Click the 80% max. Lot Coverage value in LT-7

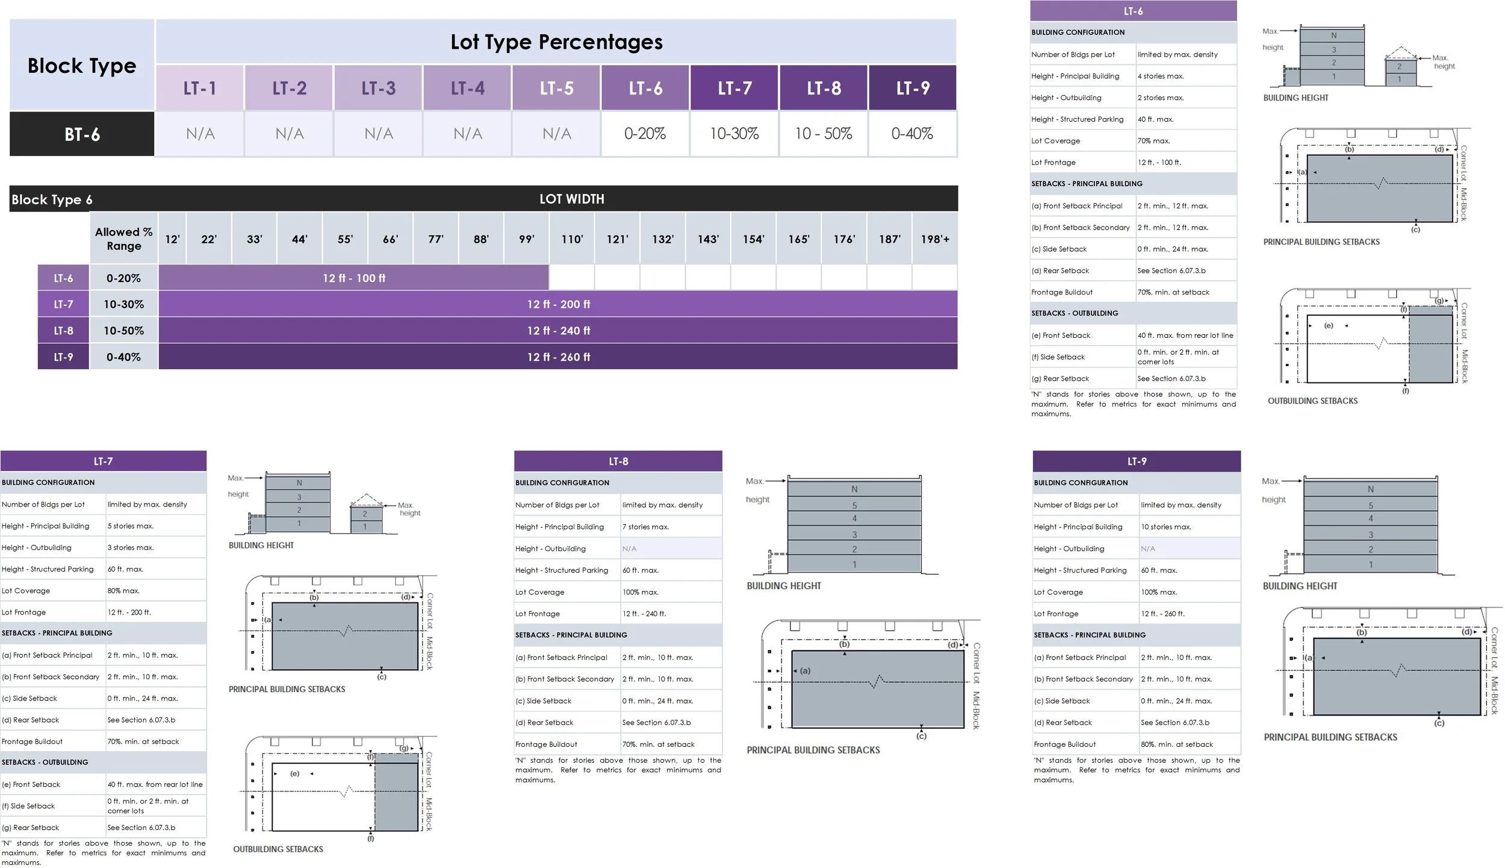[123, 590]
